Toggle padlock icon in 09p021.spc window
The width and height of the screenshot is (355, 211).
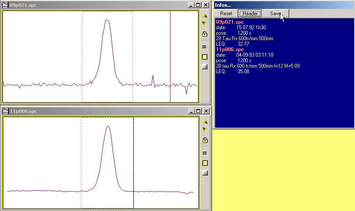point(205,34)
